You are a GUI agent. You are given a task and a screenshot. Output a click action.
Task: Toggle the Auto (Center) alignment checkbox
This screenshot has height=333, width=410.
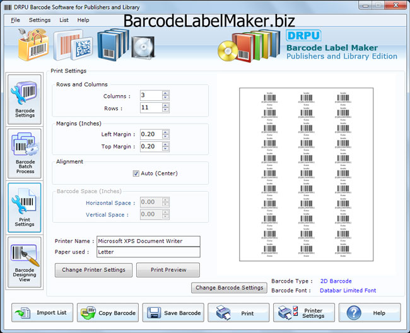click(136, 173)
